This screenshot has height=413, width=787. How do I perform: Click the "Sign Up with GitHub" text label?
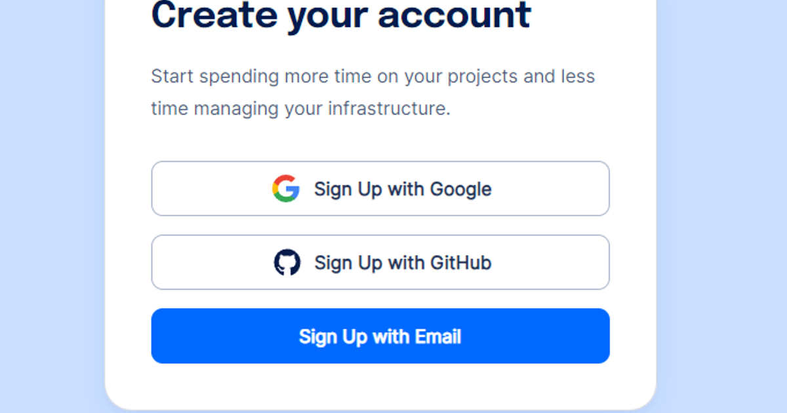(403, 263)
